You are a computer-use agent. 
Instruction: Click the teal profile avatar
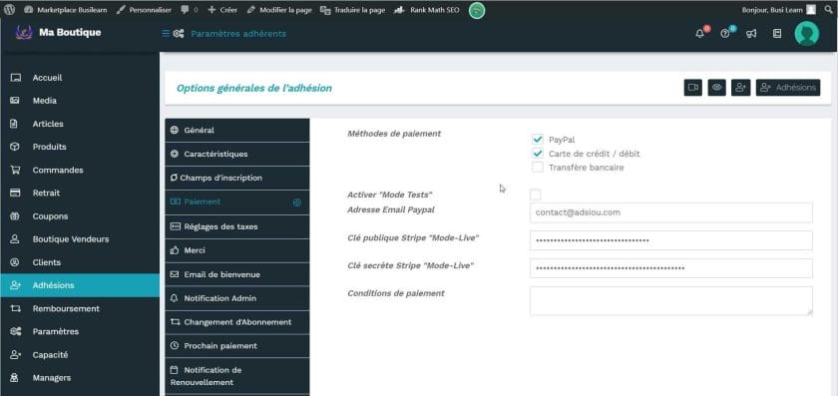(x=806, y=34)
